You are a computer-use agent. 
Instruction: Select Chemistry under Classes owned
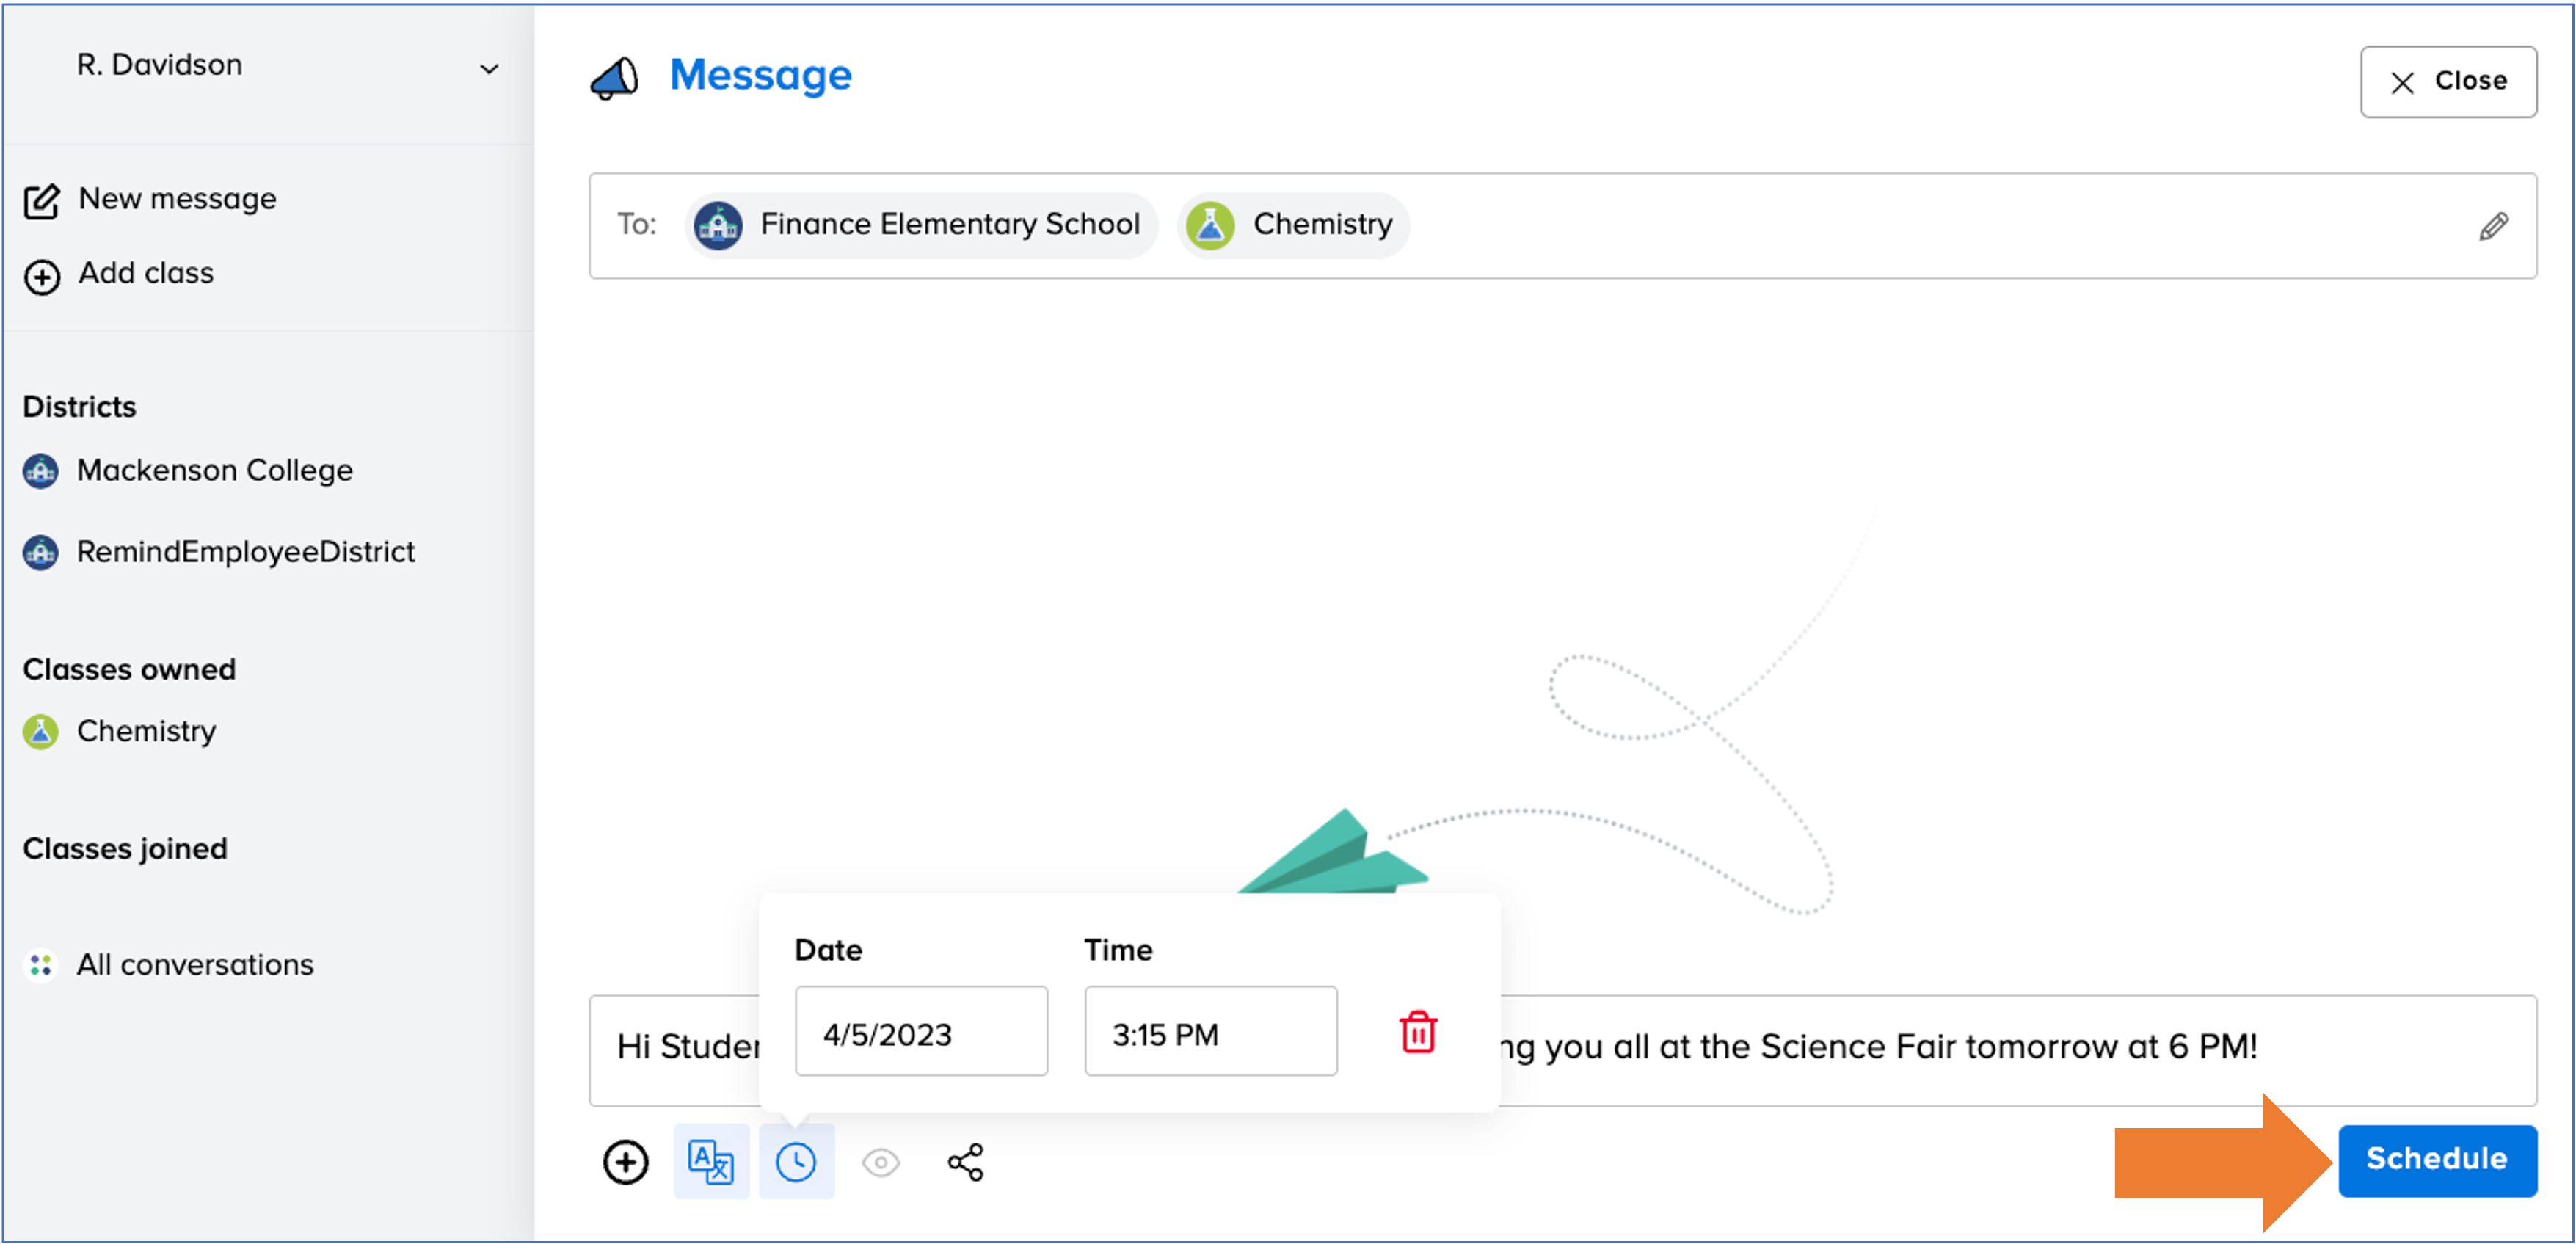(x=146, y=731)
